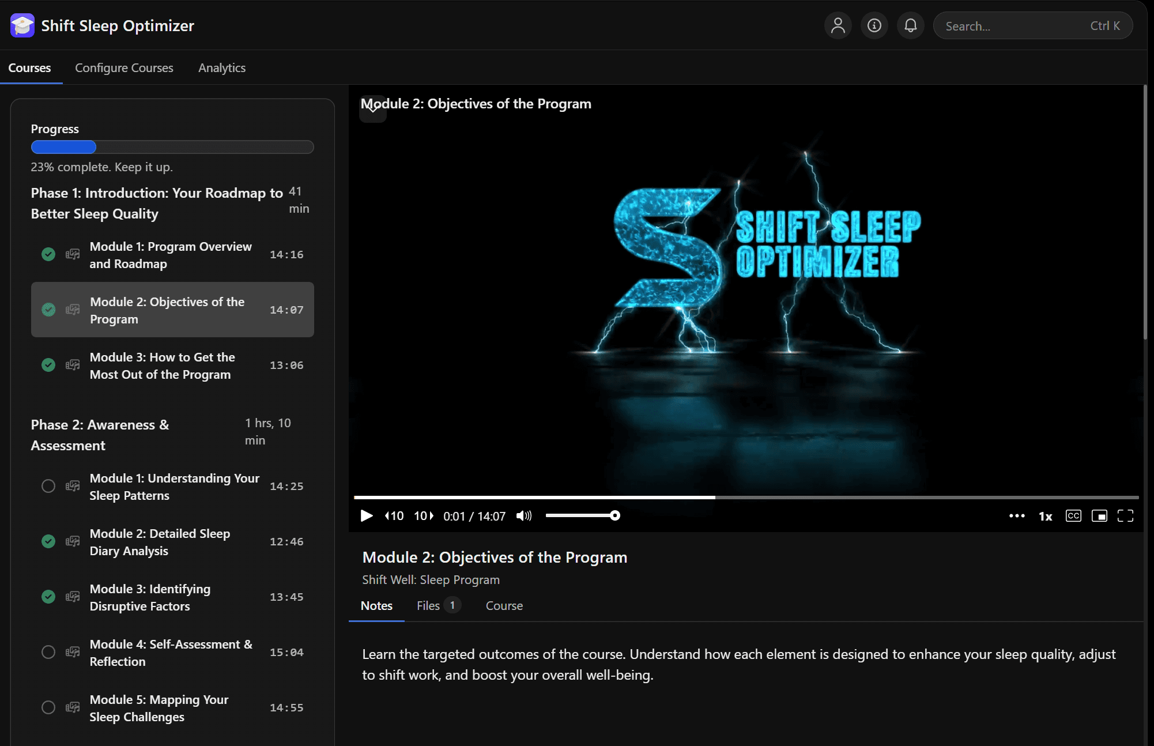Rewind the video 10 seconds

pyautogui.click(x=394, y=515)
